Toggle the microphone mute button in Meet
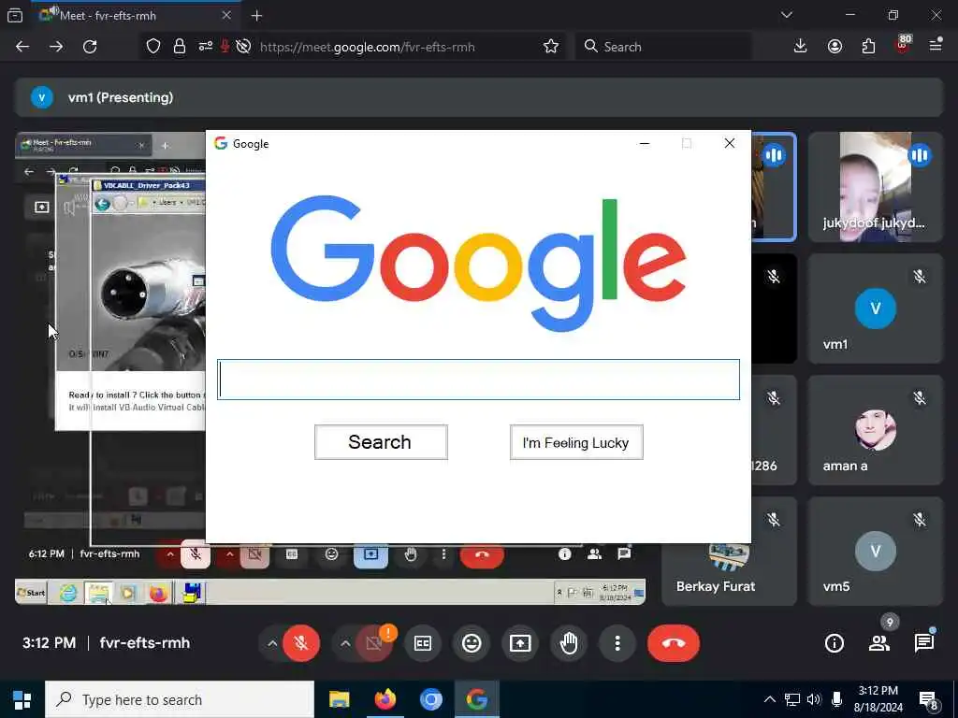 coord(300,643)
